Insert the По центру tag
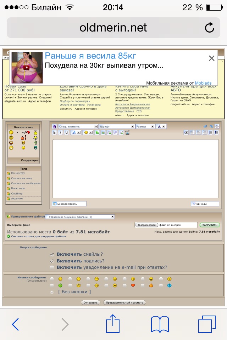This screenshot has width=227, height=340. [18, 173]
